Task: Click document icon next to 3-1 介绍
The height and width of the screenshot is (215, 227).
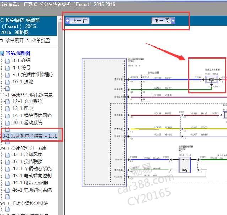Action: tap(7, 61)
